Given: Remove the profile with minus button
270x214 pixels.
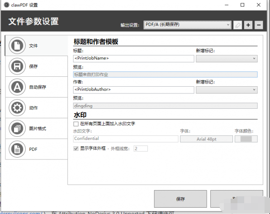Looking at the screenshot, I should coord(259,25).
